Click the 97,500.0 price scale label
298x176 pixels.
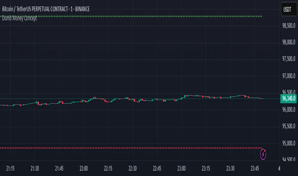coord(288,59)
